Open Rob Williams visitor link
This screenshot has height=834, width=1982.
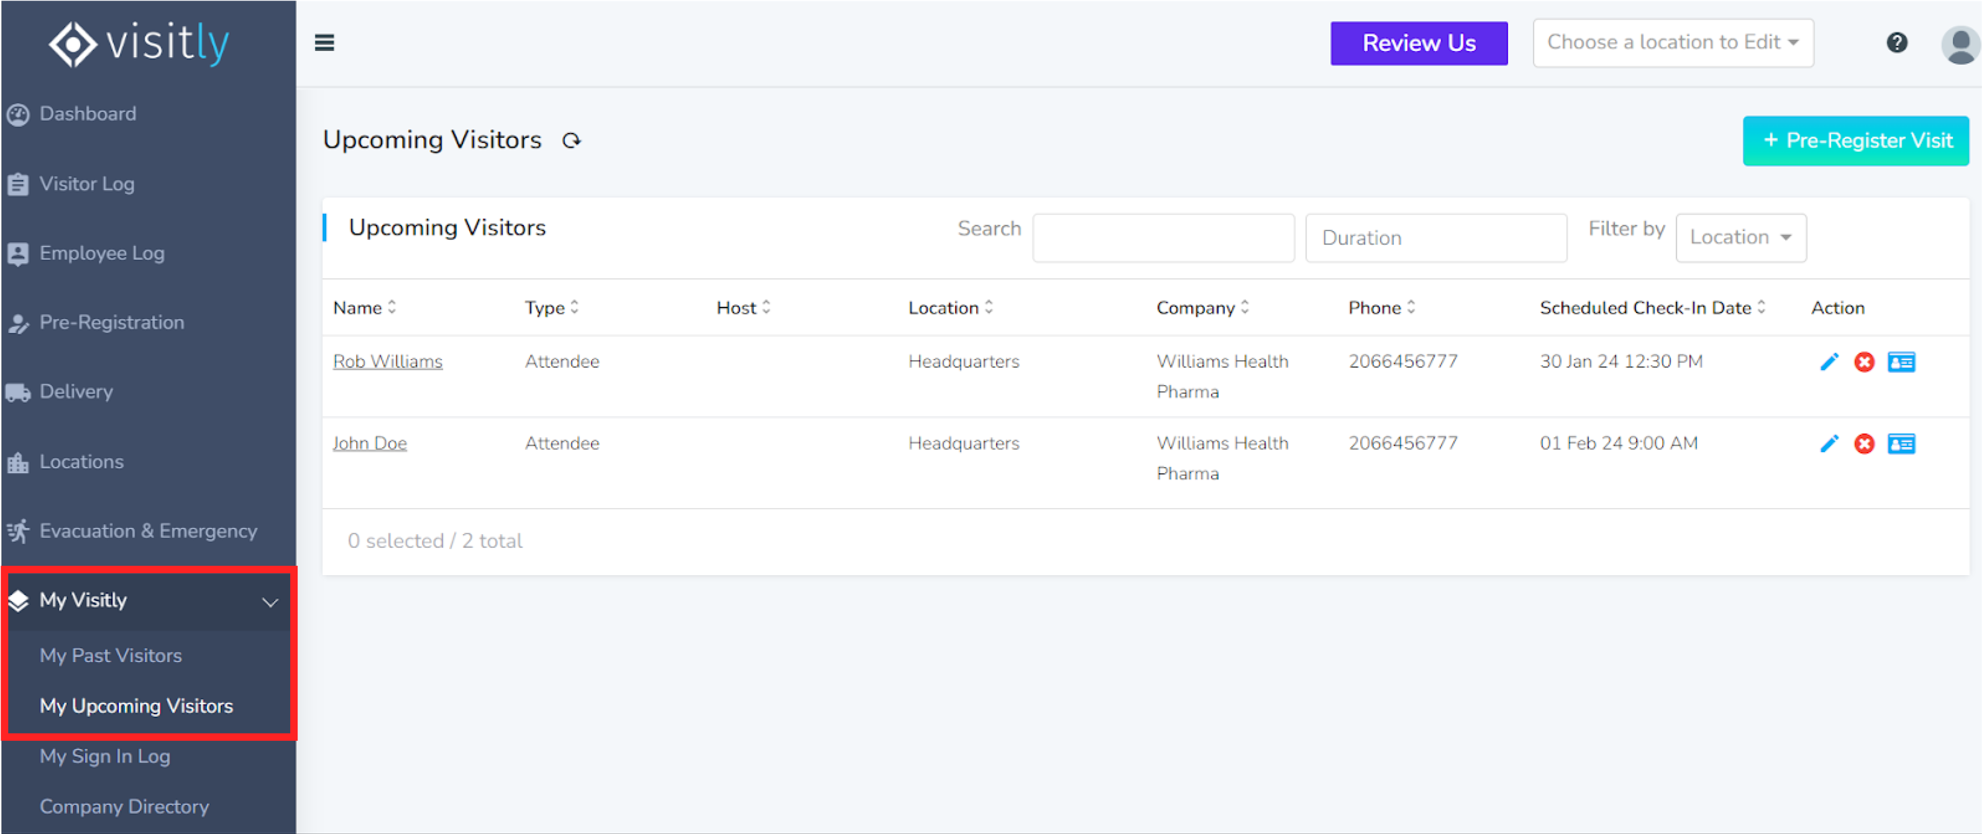coord(387,361)
